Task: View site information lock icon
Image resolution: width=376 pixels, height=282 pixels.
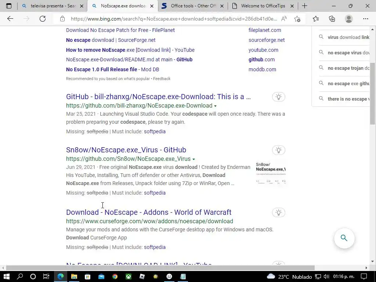Action: click(x=62, y=19)
